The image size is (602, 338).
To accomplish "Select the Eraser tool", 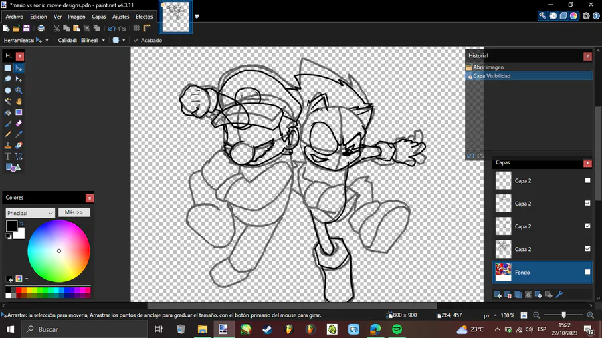I will (x=19, y=124).
